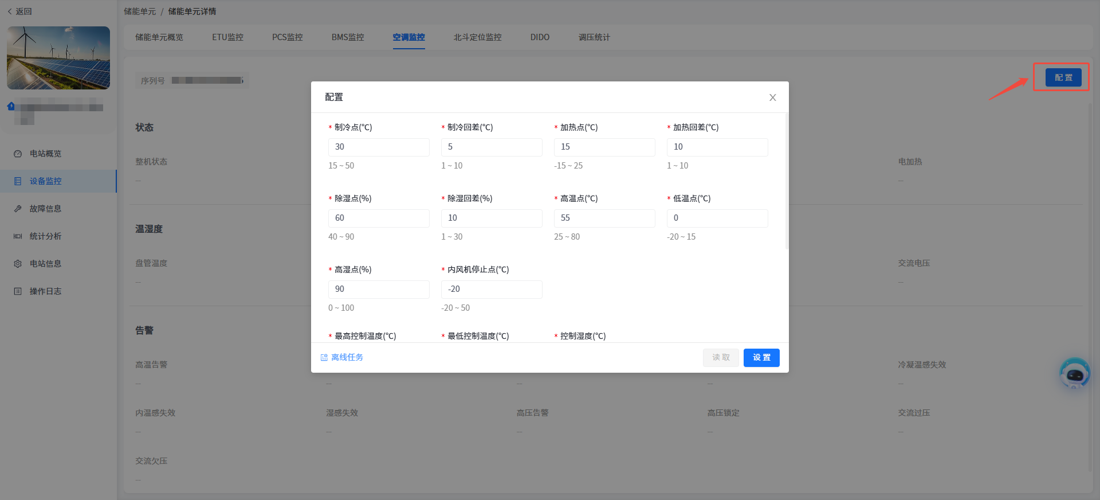
Task: Click the 配置 button at top right
Action: 1063,77
